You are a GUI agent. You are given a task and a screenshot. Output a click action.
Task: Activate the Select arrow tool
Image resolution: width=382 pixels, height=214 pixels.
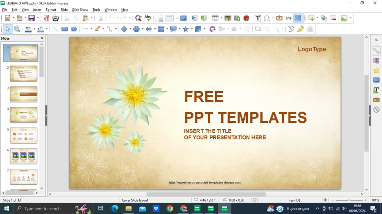coord(8,29)
